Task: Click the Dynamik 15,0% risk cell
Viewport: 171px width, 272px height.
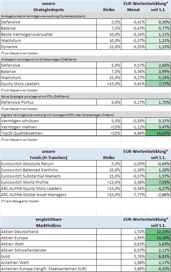Action: pos(109,47)
